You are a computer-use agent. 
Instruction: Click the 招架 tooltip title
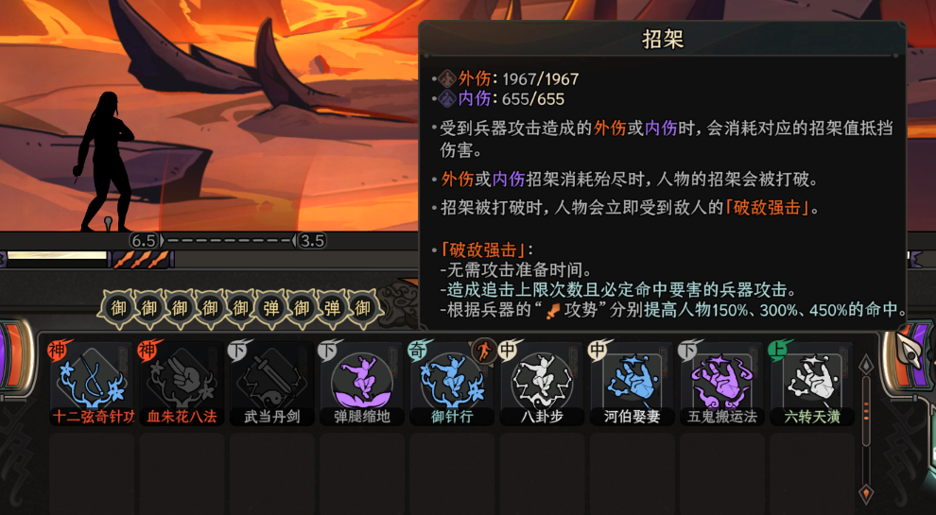click(x=663, y=40)
